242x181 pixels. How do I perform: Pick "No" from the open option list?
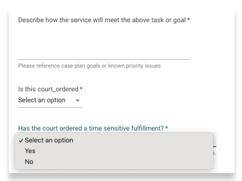coord(29,162)
